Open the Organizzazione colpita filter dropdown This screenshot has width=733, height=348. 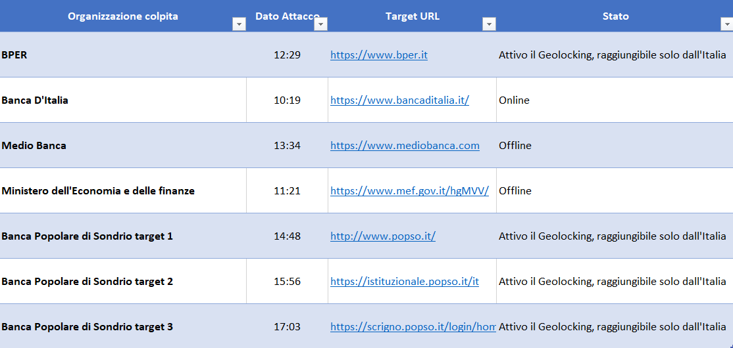pos(239,24)
